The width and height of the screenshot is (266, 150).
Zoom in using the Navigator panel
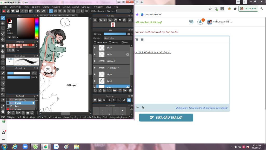(101, 20)
